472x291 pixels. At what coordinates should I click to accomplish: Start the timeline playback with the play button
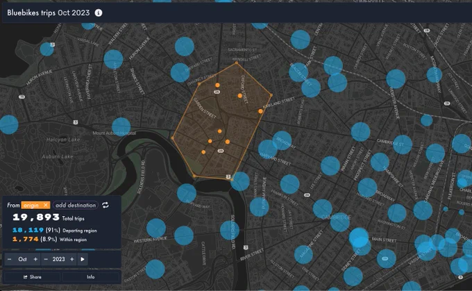pos(83,259)
